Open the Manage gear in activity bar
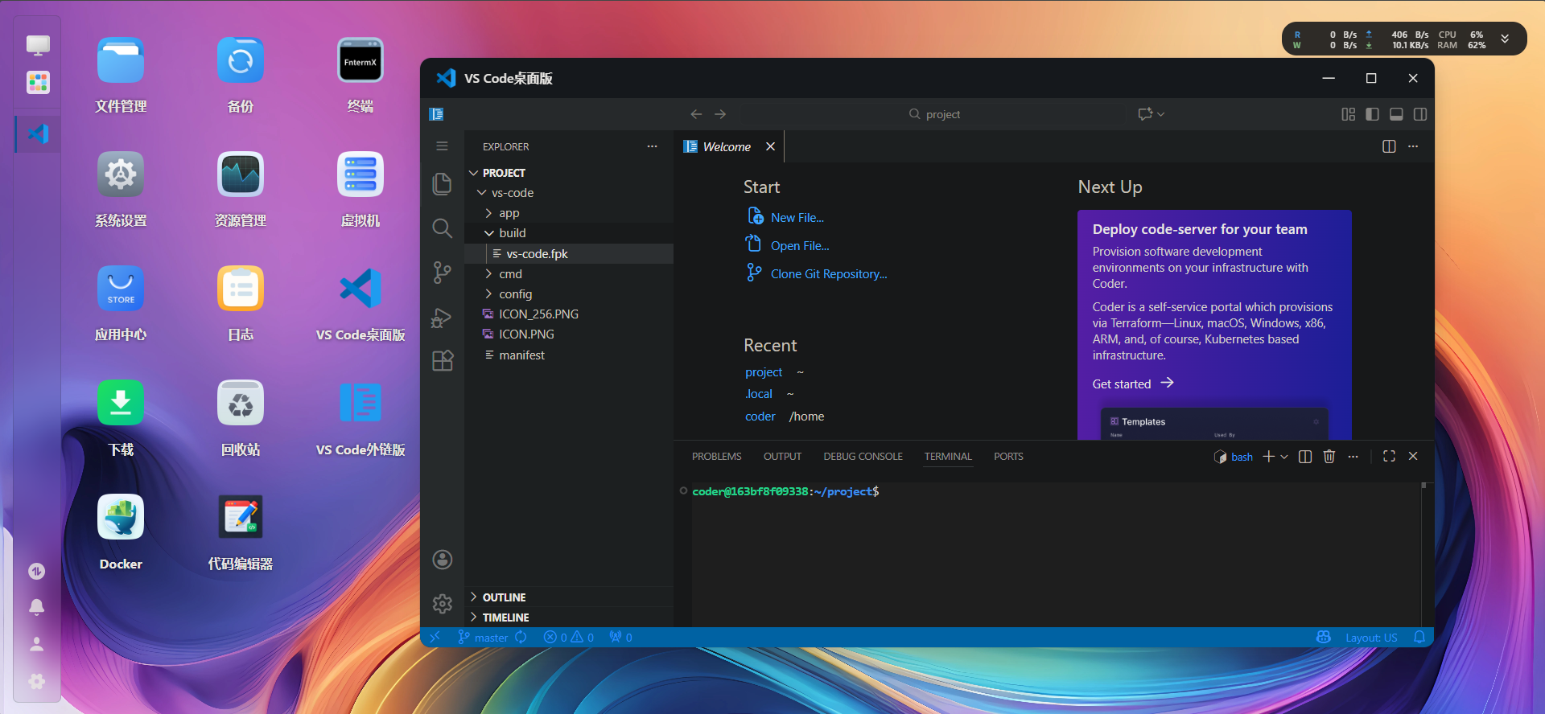 (442, 604)
